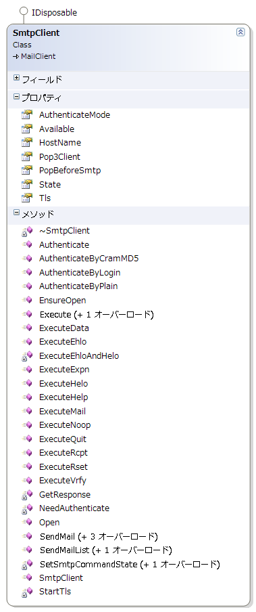Click the GetResponse locked method icon
This screenshot has height=612, width=256.
27,494
